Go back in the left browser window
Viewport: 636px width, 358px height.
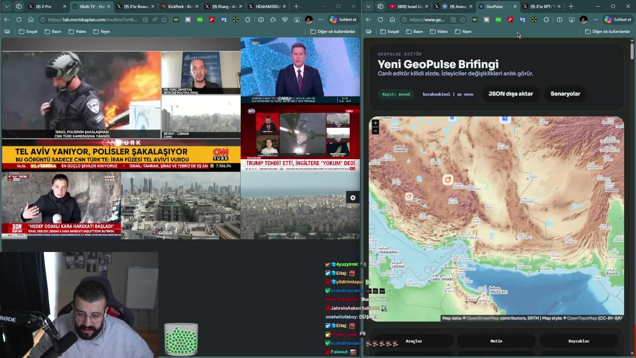click(x=6, y=19)
